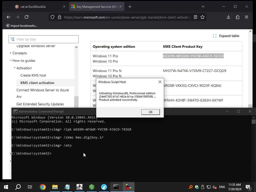Collapse the How-to guides section
Viewport: 256px width, 192px height.
coord(10,60)
